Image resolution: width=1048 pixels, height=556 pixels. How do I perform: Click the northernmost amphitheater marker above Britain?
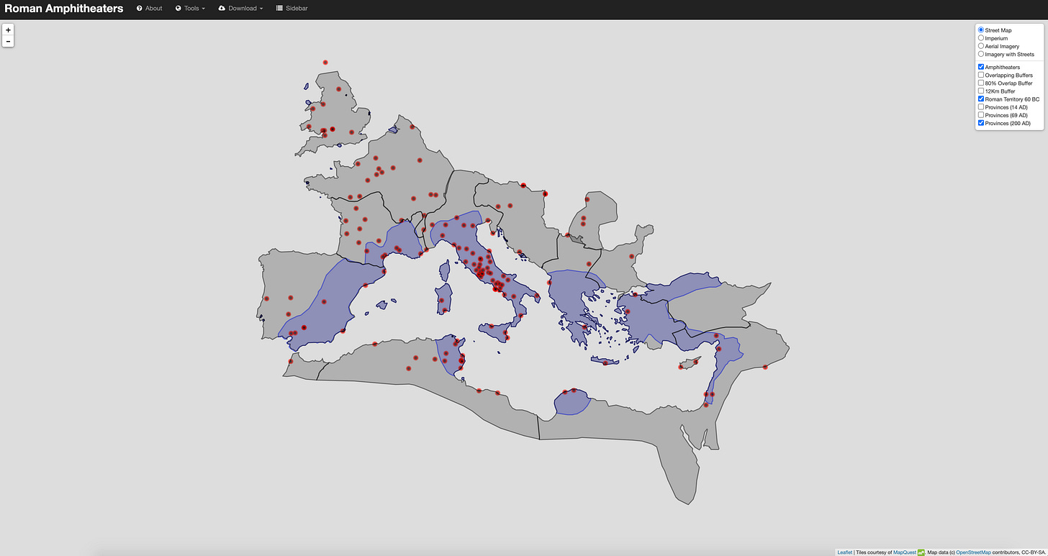(325, 63)
